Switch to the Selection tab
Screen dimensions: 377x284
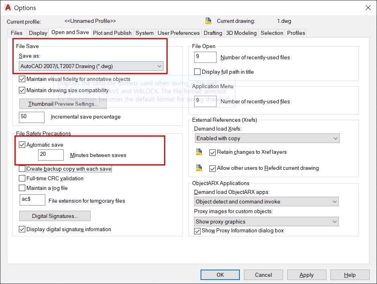click(x=272, y=33)
